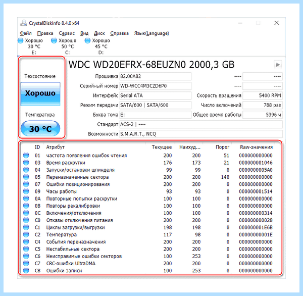Viewport: 303px width, 296px height.
Task: Click status icon for attribute 0B
Action: click(x=26, y=206)
